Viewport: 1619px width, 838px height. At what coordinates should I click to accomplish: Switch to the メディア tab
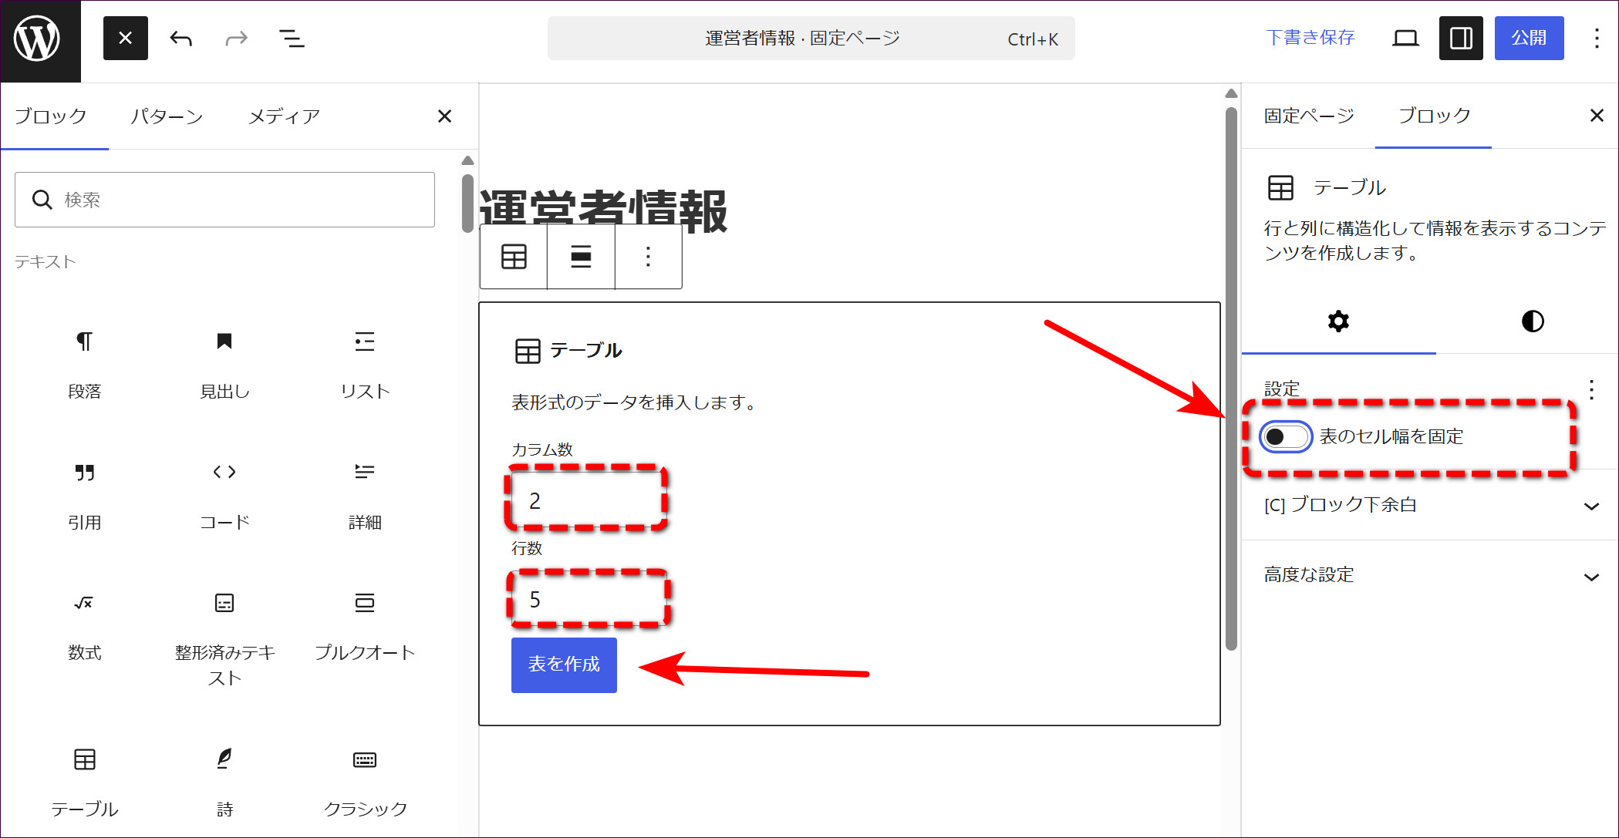284,116
